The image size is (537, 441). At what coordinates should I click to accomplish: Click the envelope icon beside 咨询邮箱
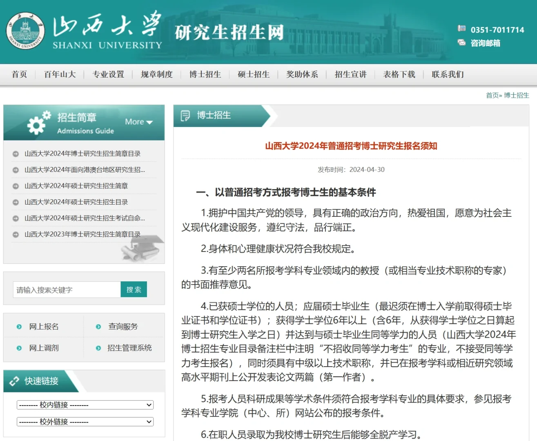click(461, 42)
